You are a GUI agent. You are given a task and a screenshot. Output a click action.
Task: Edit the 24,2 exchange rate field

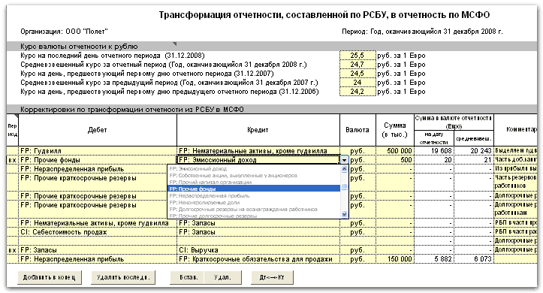pyautogui.click(x=357, y=92)
